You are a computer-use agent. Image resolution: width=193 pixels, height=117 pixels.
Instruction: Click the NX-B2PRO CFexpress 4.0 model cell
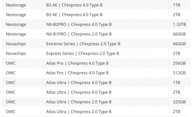(x=79, y=24)
